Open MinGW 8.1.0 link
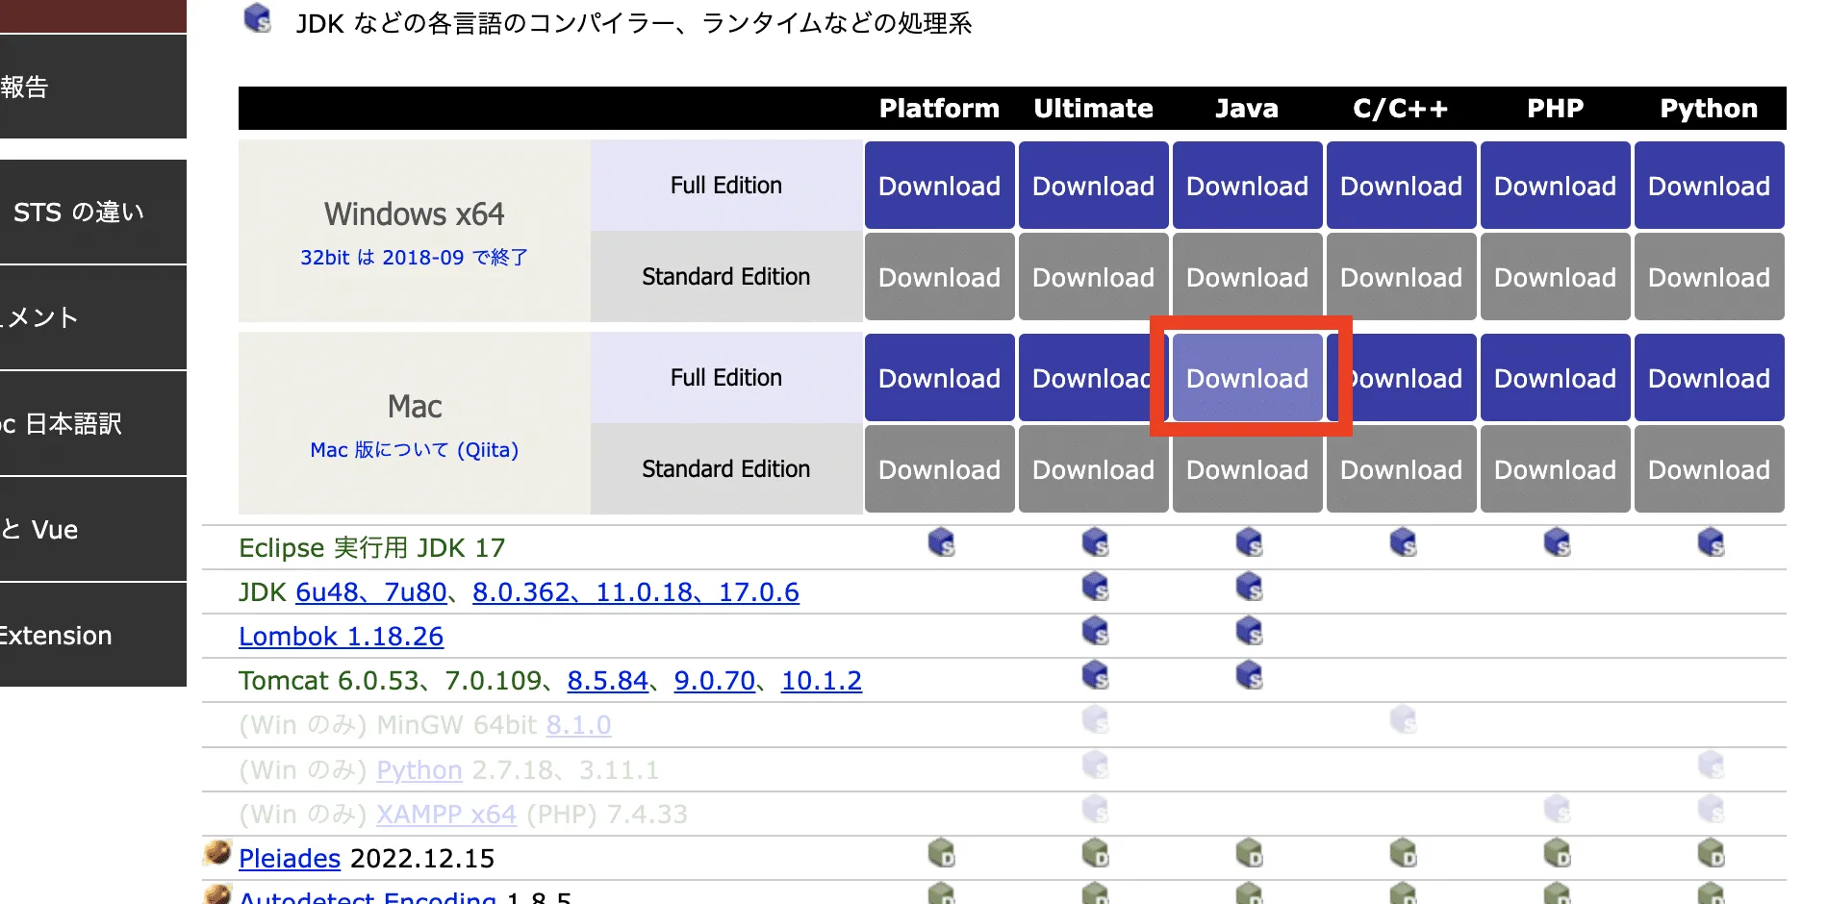1828x904 pixels. pyautogui.click(x=578, y=725)
